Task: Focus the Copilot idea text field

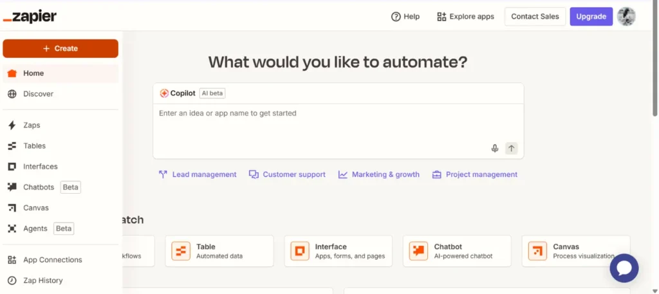Action: (322, 122)
